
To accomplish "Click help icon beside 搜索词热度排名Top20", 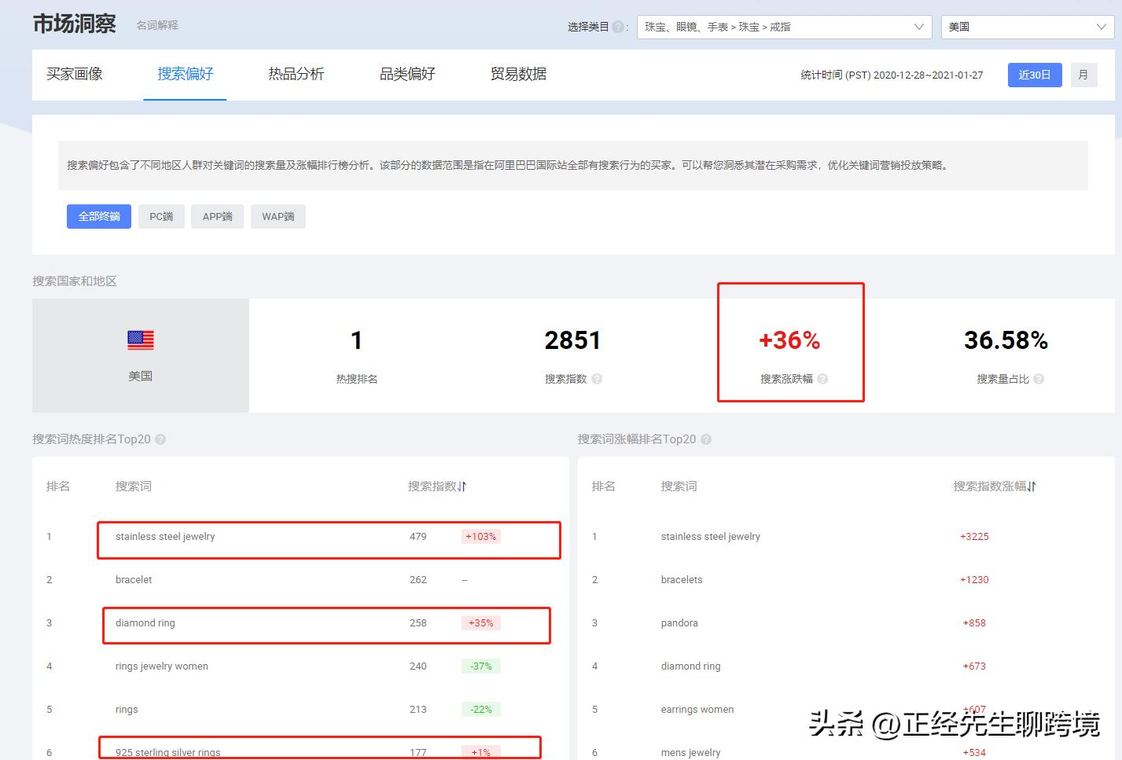I will 160,439.
